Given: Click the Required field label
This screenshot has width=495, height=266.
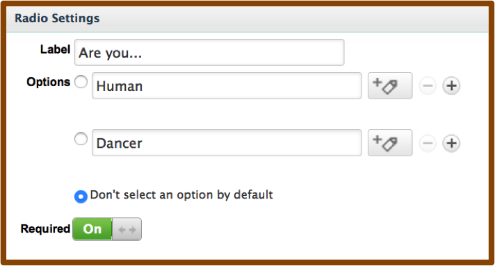Looking at the screenshot, I should tap(45, 228).
